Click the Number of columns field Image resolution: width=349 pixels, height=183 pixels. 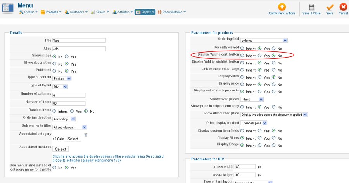point(69,95)
